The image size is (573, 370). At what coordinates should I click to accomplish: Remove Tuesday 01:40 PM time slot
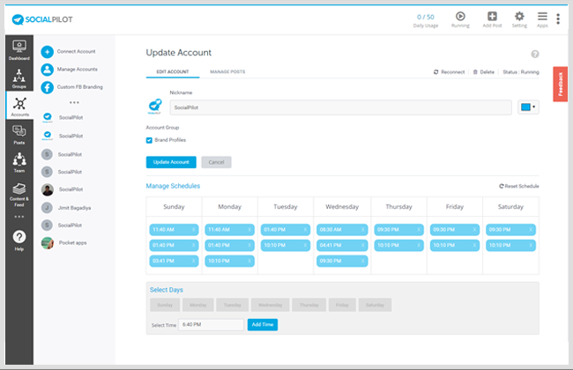coord(305,230)
